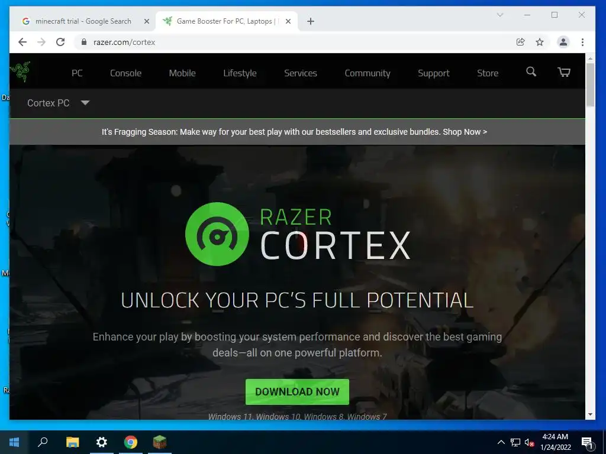Open the Razer site search icon
The width and height of the screenshot is (606, 454).
click(531, 72)
